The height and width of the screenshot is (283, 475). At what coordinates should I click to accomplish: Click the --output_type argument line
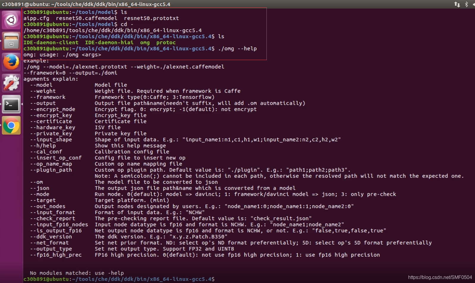132,249
